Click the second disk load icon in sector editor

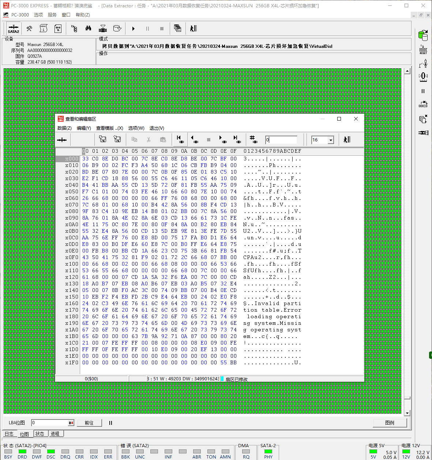point(117,139)
